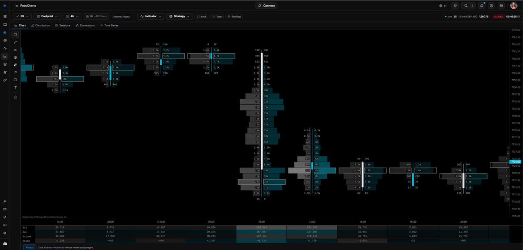Open the rocket icon in left sidebar
Screen dimensions: 523x250
(x=5, y=72)
